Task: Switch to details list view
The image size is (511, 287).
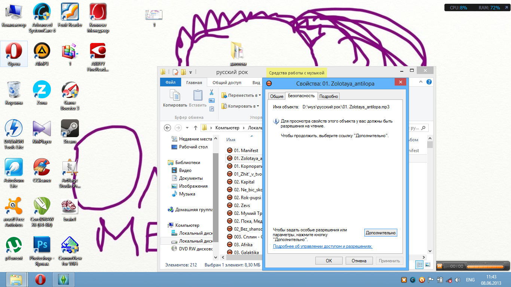Action: pos(420,265)
